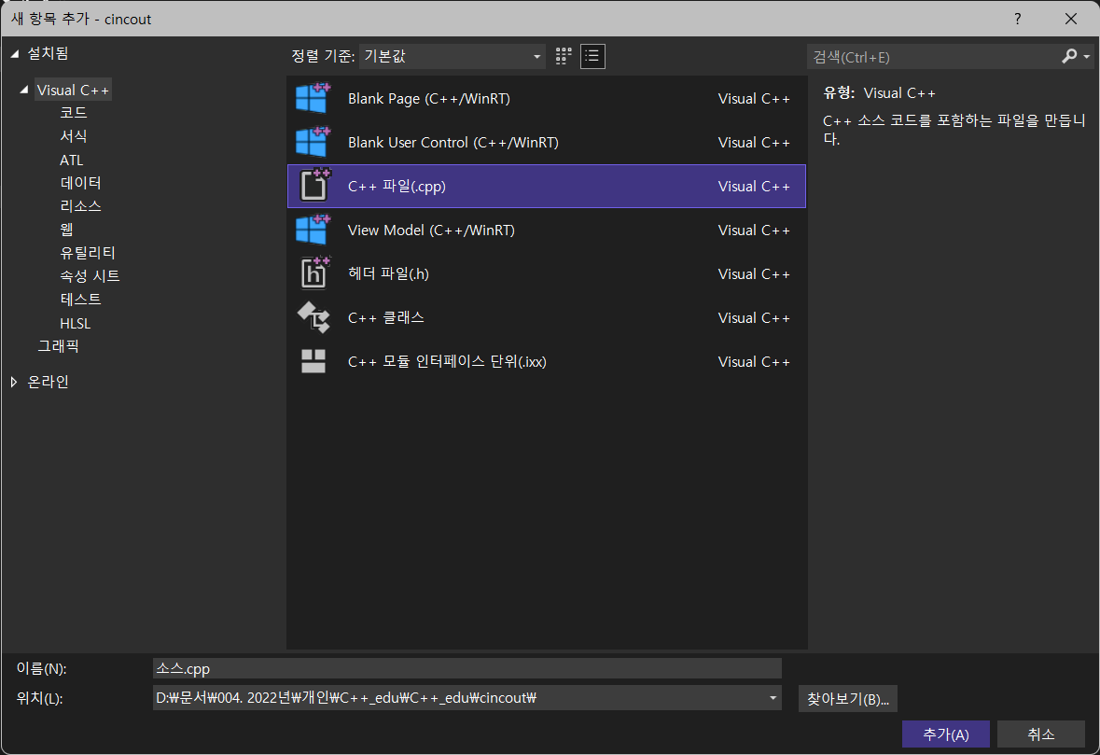Click the 이름 field containing 소스.cpp
Viewport: 1100px width, 755px height.
tap(467, 669)
